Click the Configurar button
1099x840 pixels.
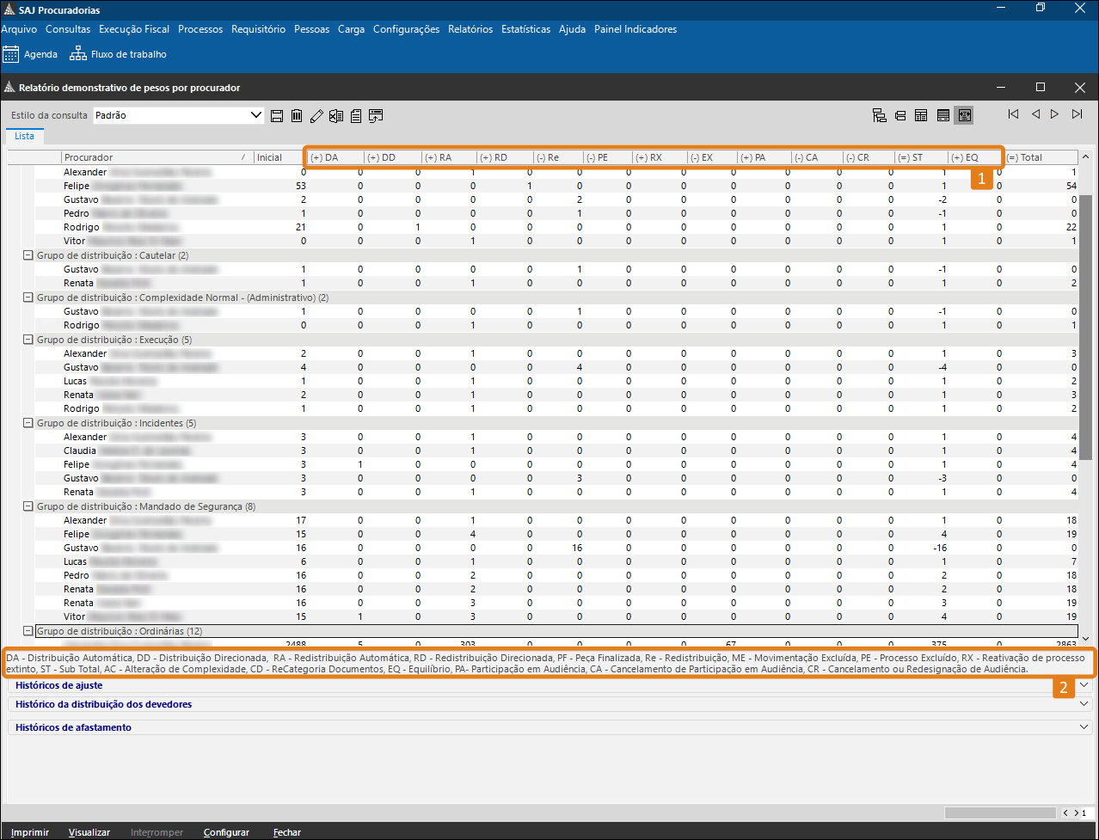tap(226, 832)
